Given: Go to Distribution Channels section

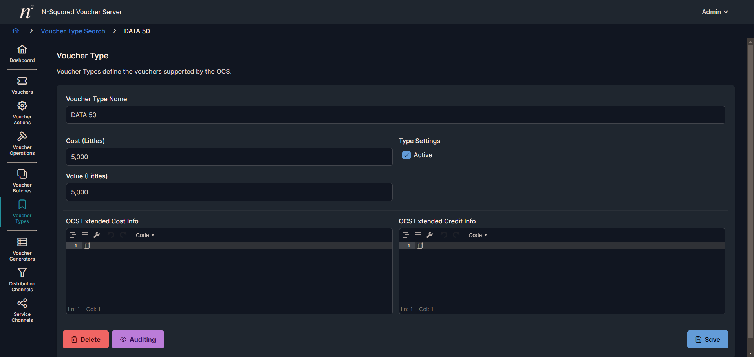Looking at the screenshot, I should [x=22, y=279].
